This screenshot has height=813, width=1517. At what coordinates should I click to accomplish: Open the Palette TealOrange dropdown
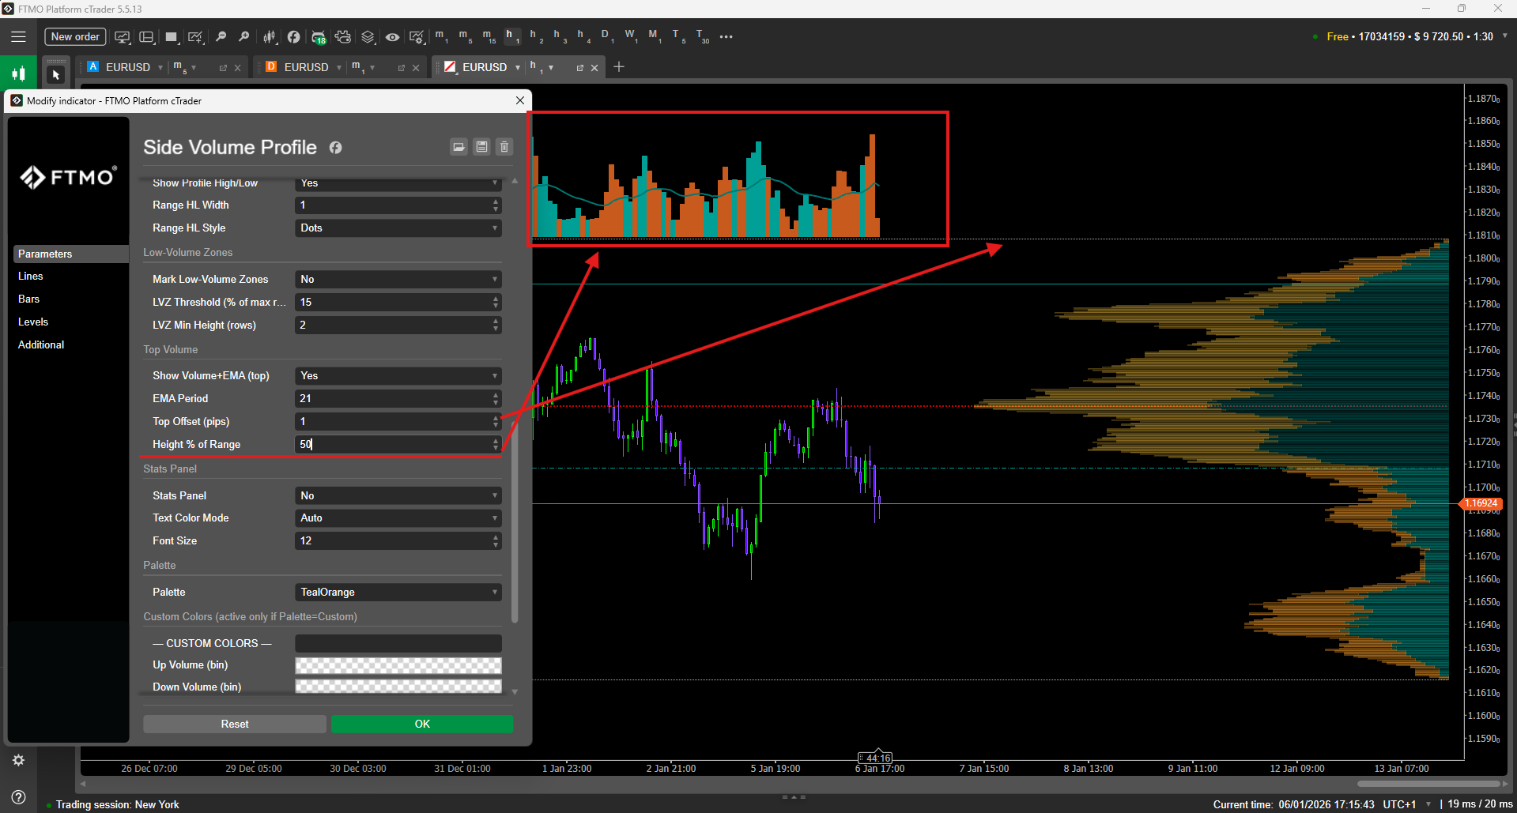tap(398, 592)
